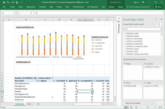The image size is (165, 109).
Task: Click the touch/mouse mode icon
Action: tap(17, 2)
